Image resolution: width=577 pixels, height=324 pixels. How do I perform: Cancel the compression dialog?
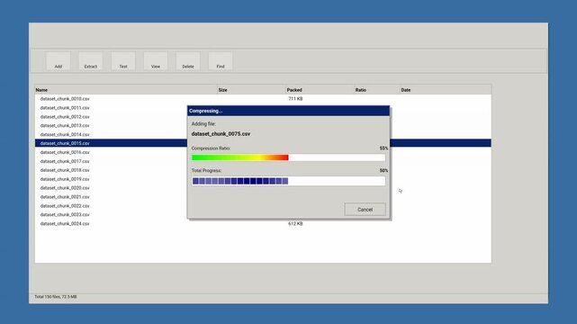(365, 210)
